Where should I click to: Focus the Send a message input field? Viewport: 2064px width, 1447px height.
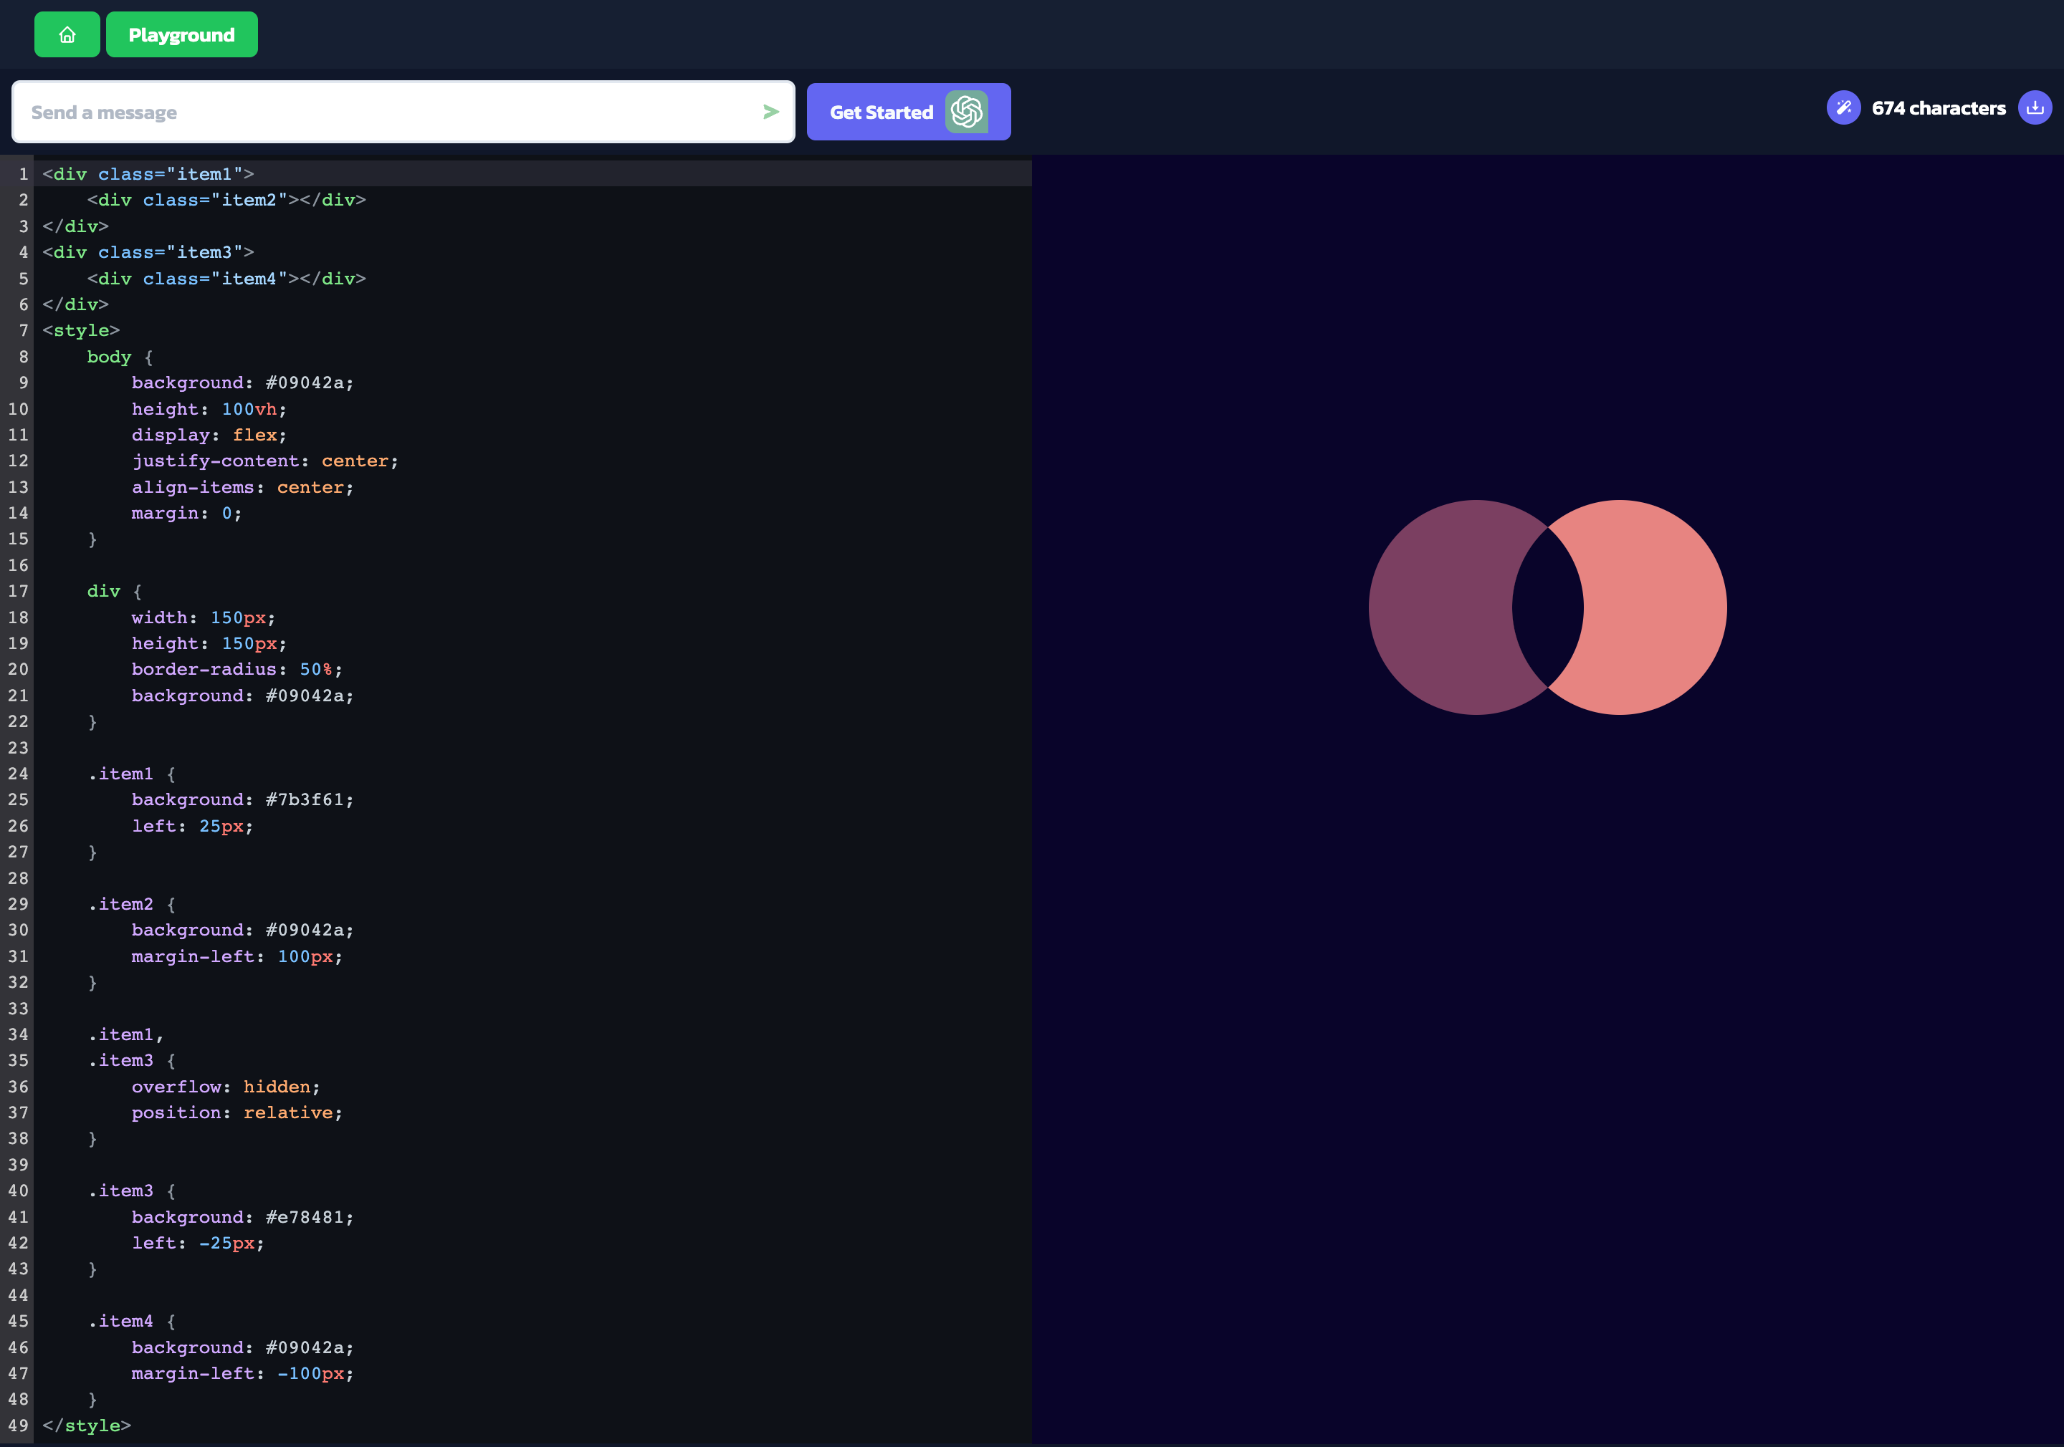tap(403, 112)
